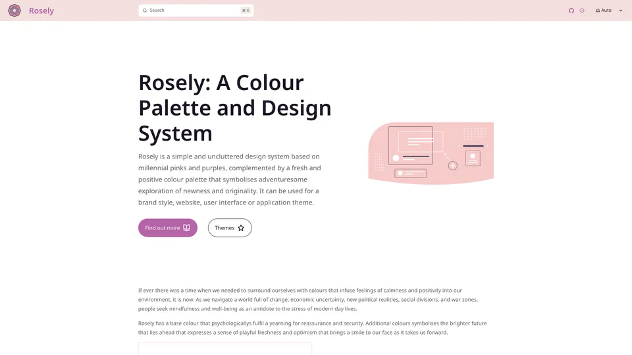Image resolution: width=632 pixels, height=355 pixels.
Task: Click the theme selector chevron arrow
Action: (x=621, y=11)
